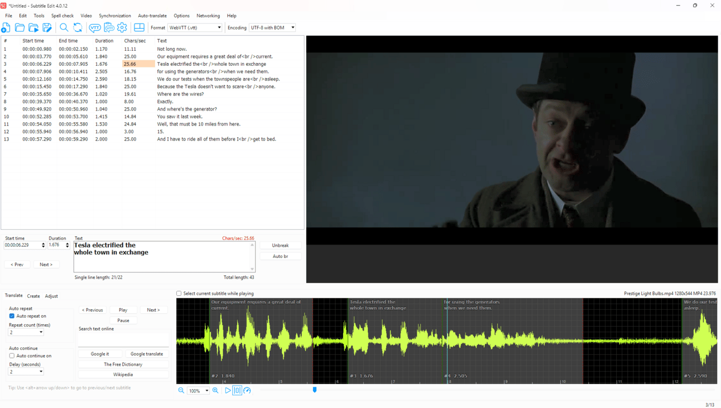Screen dimensions: 721x408
Task: Open Auto-translate menu
Action: click(x=152, y=16)
